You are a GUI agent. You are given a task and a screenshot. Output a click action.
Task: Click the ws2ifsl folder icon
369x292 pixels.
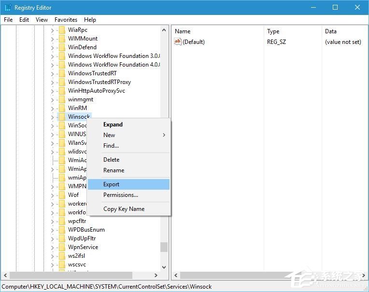(x=61, y=256)
